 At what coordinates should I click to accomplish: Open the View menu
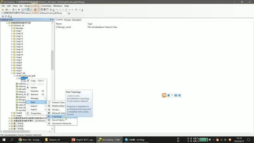tap(15, 6)
